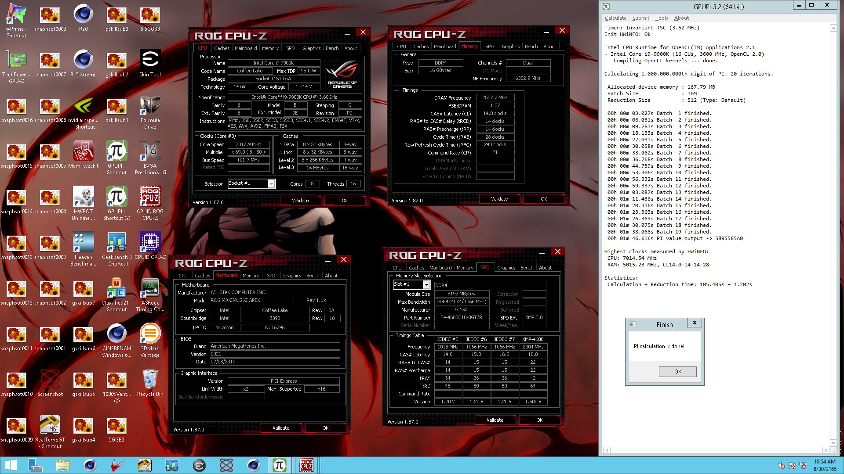Viewport: 844px width, 474px height.
Task: Open the Calculate menu in GPUPI
Action: click(x=615, y=18)
